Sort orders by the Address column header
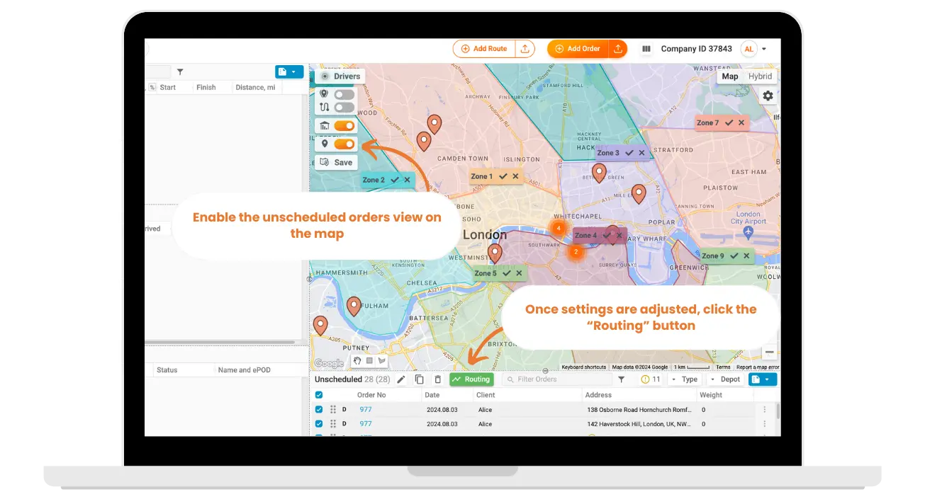The height and width of the screenshot is (499, 925). [x=599, y=395]
